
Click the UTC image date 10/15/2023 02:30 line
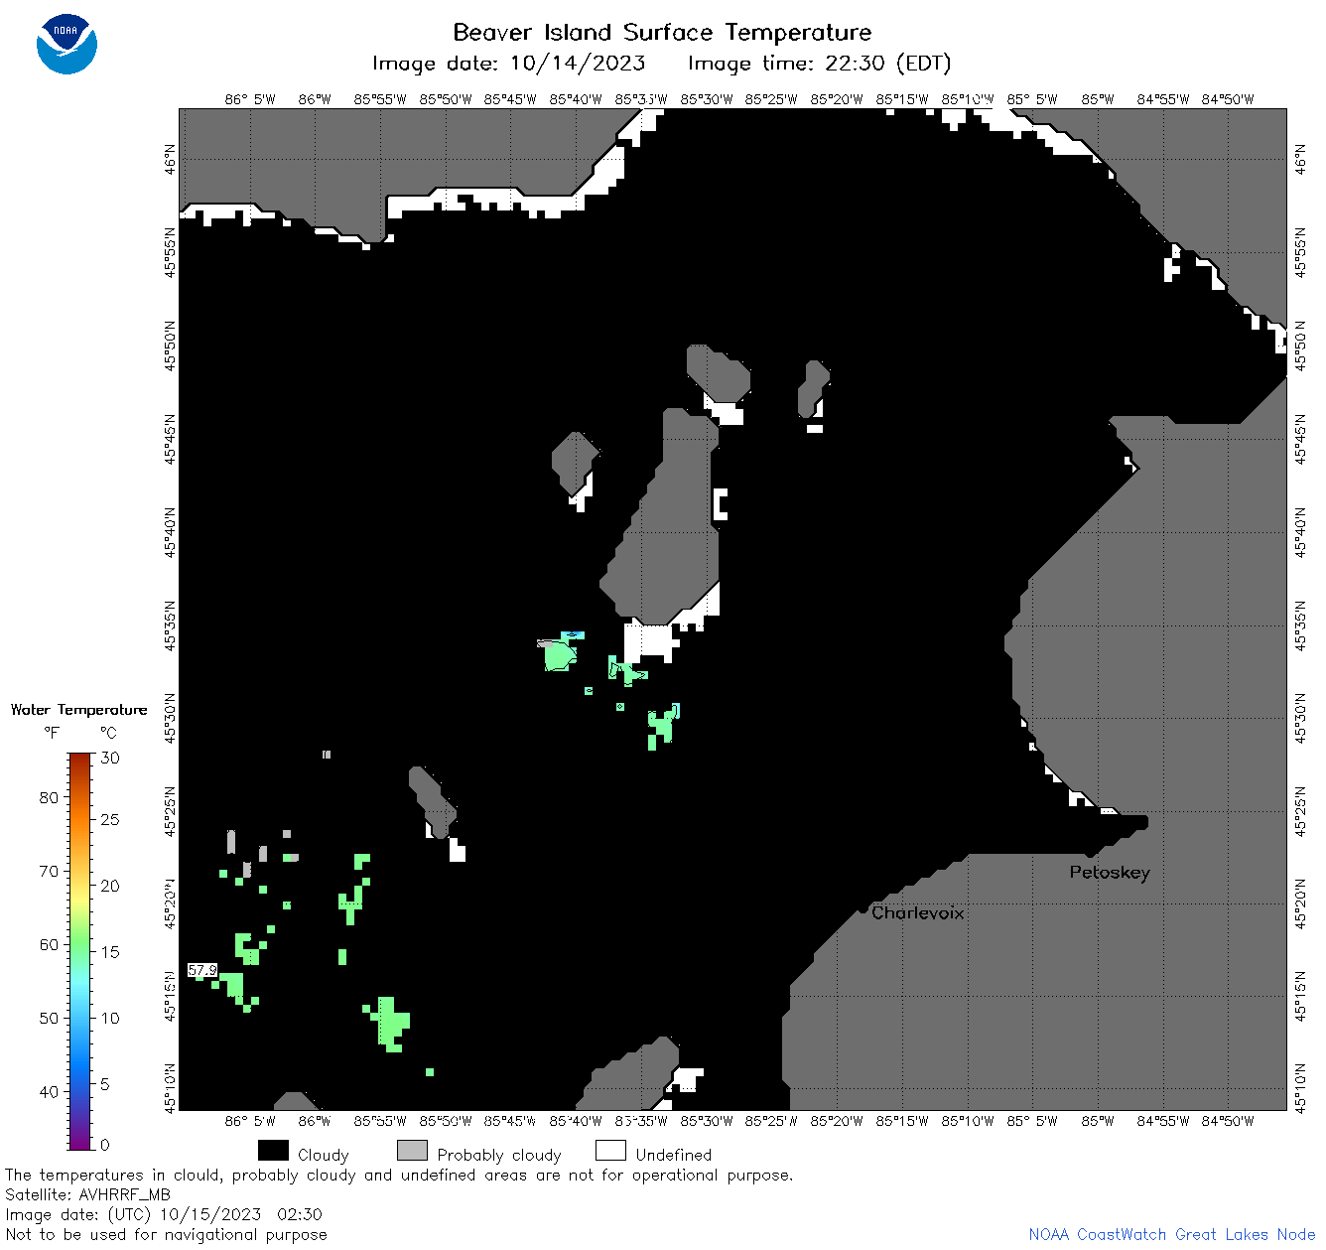pos(164,1214)
